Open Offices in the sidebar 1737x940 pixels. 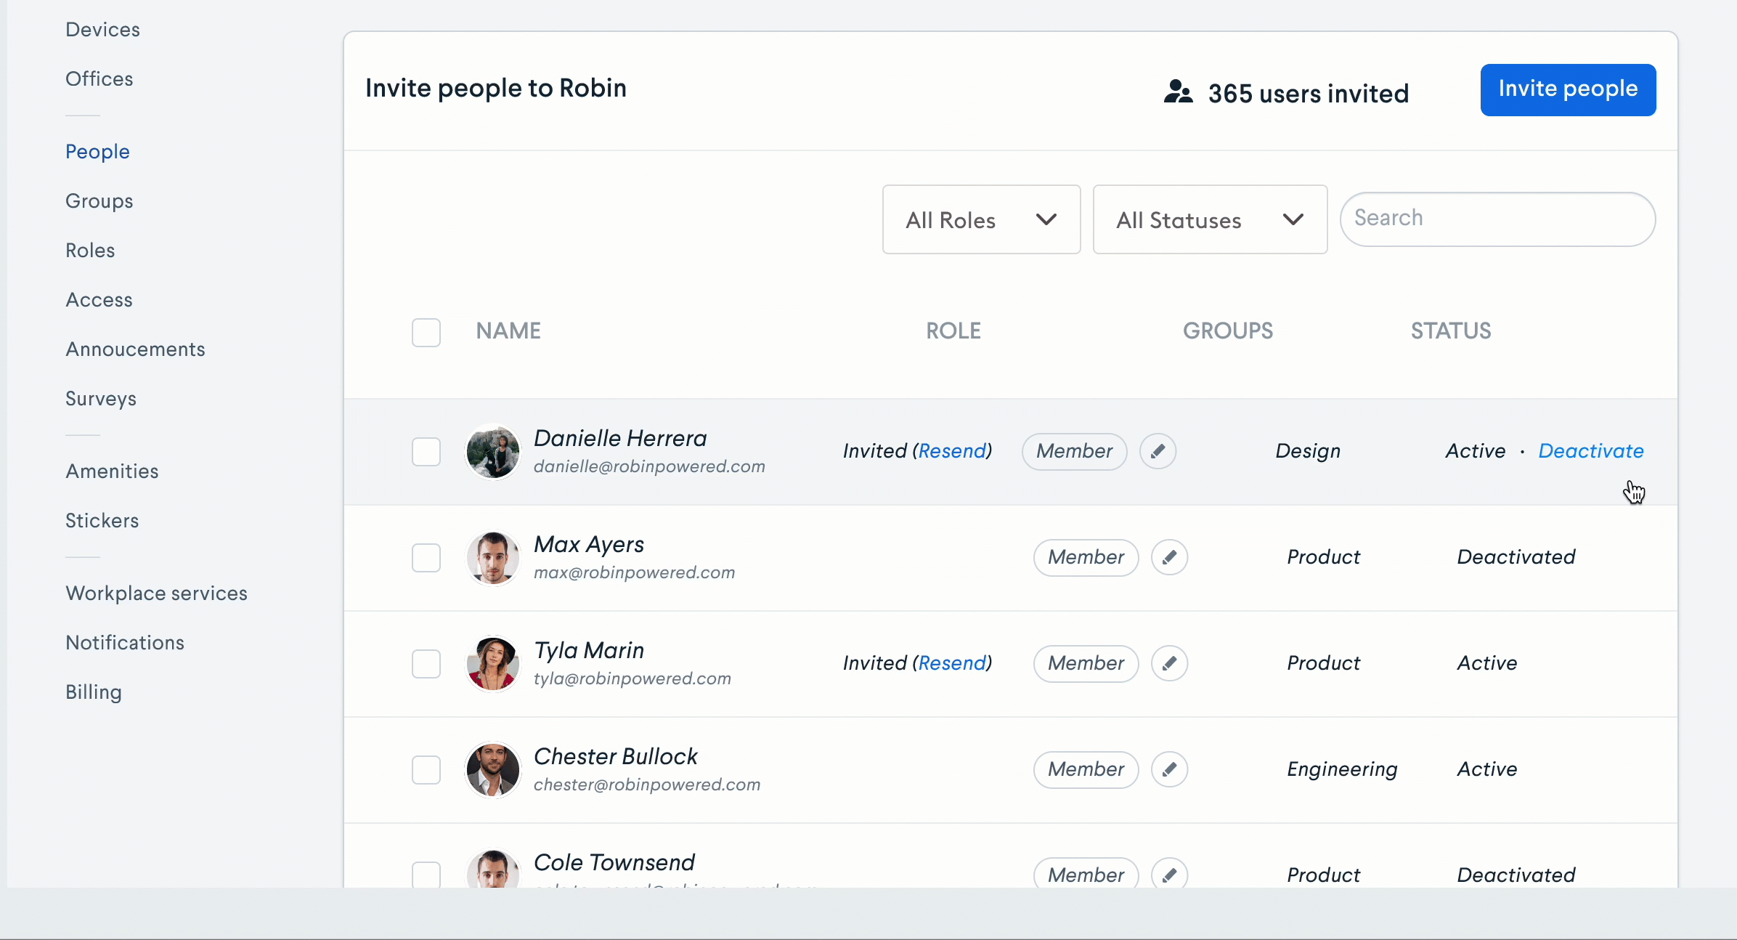[99, 78]
